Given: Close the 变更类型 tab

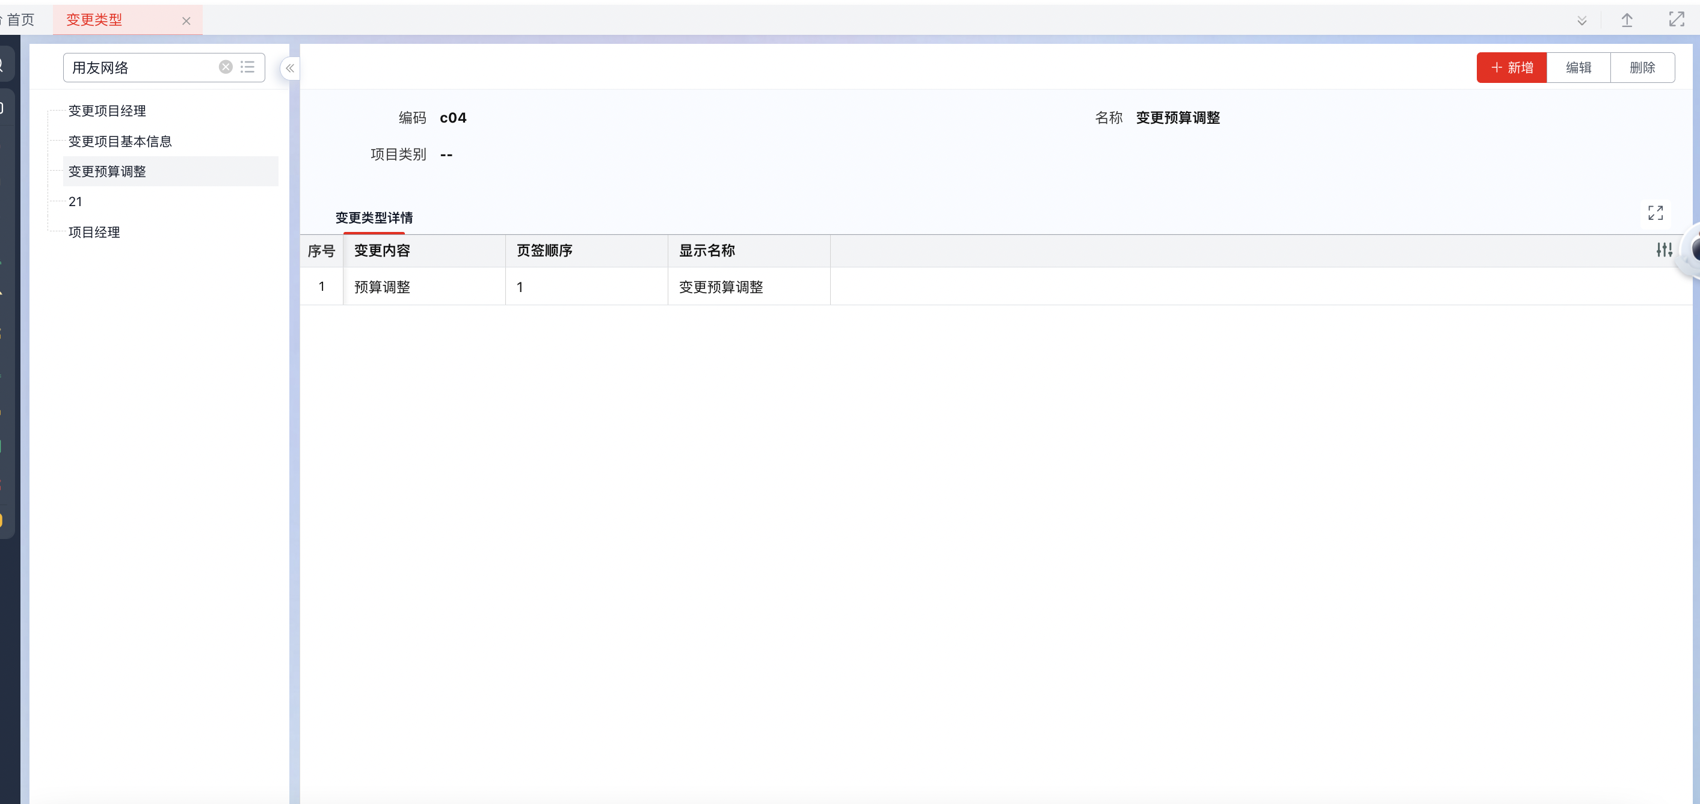Looking at the screenshot, I should coord(186,21).
